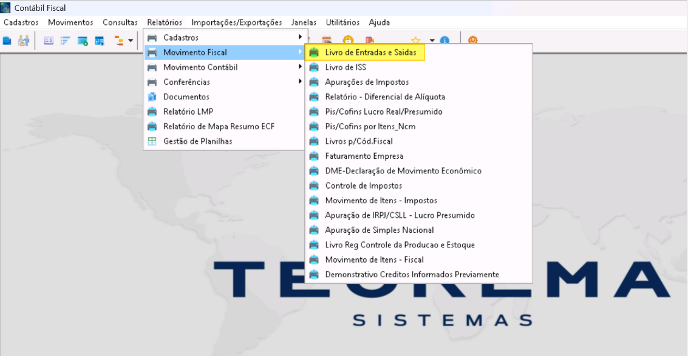Click printer icon beside Livro Reg Controle da Producao
The width and height of the screenshot is (688, 356).
(314, 245)
